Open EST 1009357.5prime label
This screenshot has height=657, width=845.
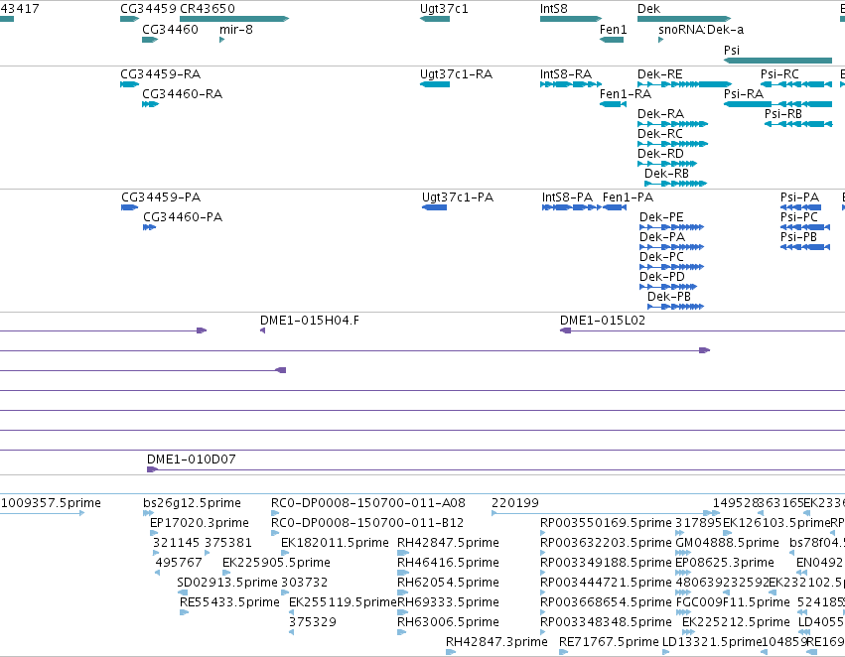pyautogui.click(x=51, y=503)
